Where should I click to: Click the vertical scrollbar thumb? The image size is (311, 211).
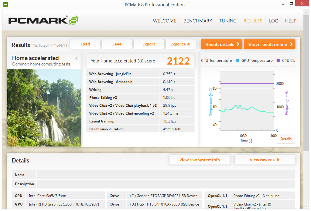click(306, 83)
